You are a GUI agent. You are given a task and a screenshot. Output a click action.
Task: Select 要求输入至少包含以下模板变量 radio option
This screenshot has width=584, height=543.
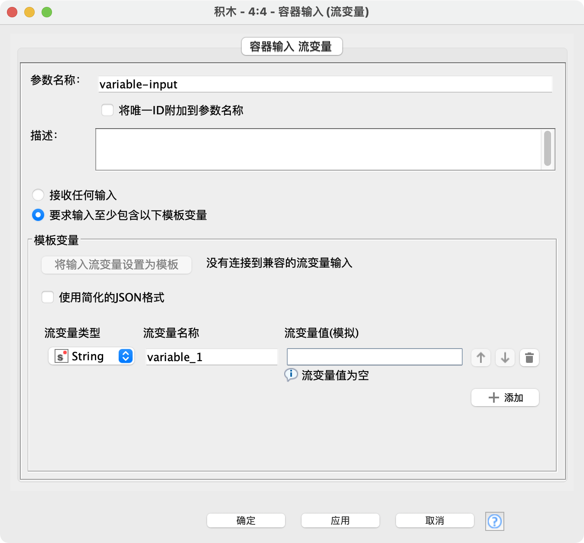[38, 215]
